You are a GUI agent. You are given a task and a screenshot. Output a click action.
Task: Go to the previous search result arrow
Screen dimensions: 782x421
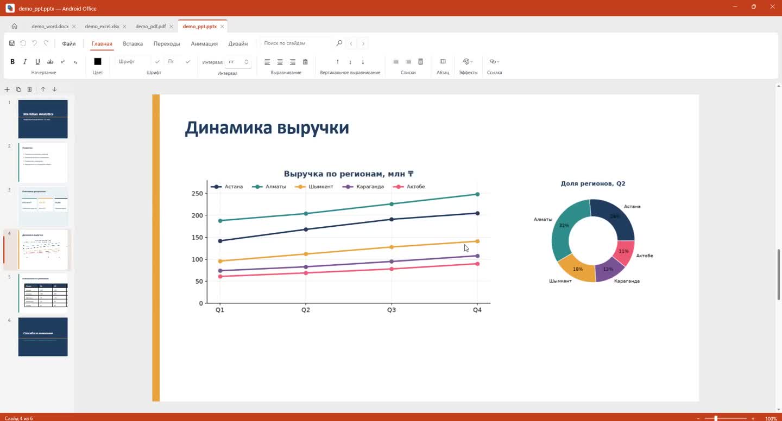coord(351,43)
